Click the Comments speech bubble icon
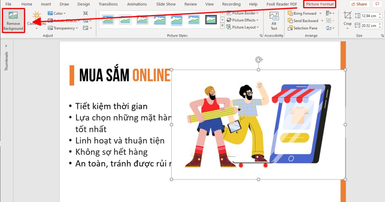Screen dimensions: 385x202 [x=378, y=4]
